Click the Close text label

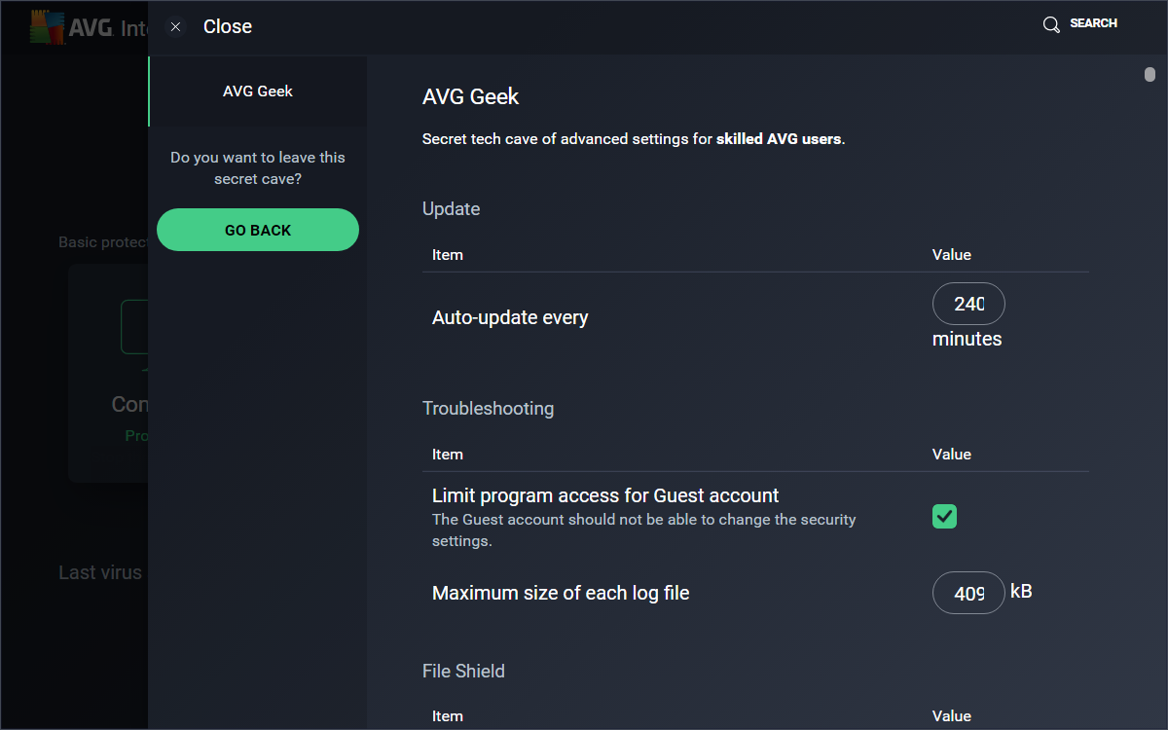tap(228, 27)
